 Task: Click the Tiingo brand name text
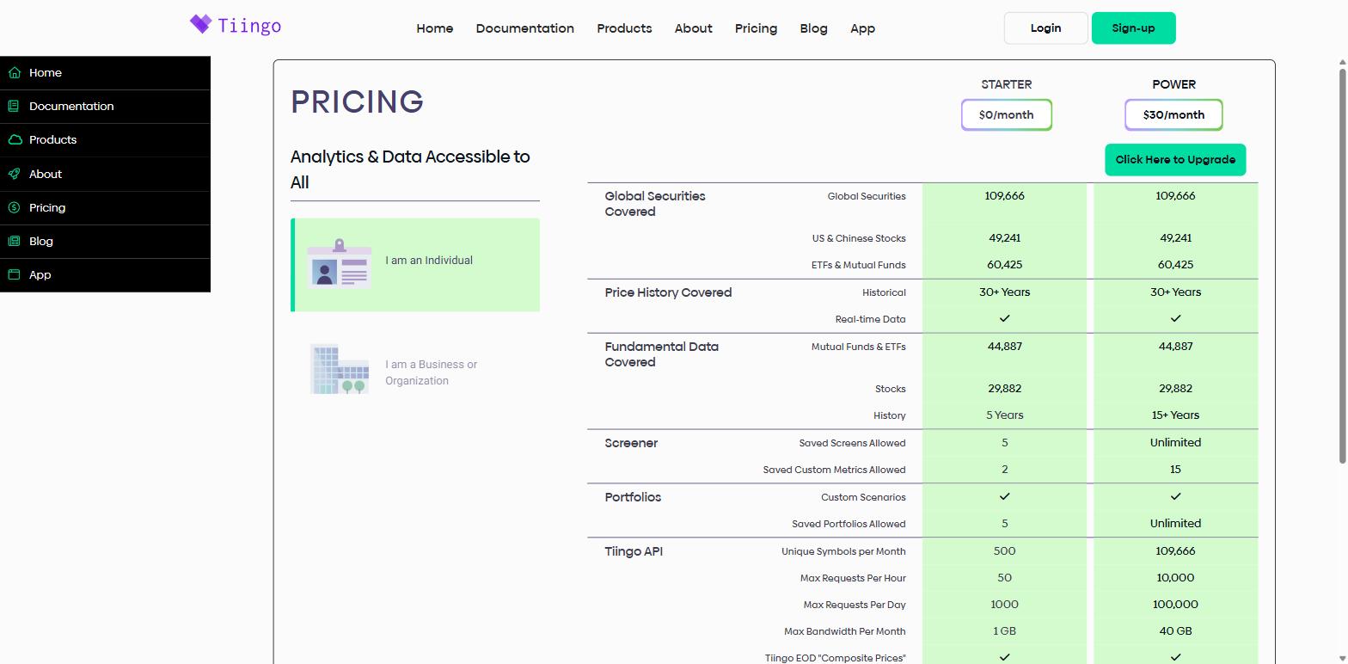click(250, 26)
